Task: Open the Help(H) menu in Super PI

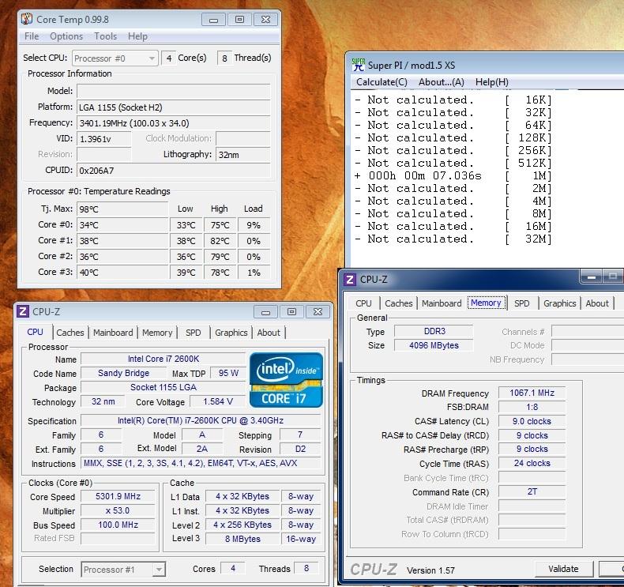Action: coord(492,82)
